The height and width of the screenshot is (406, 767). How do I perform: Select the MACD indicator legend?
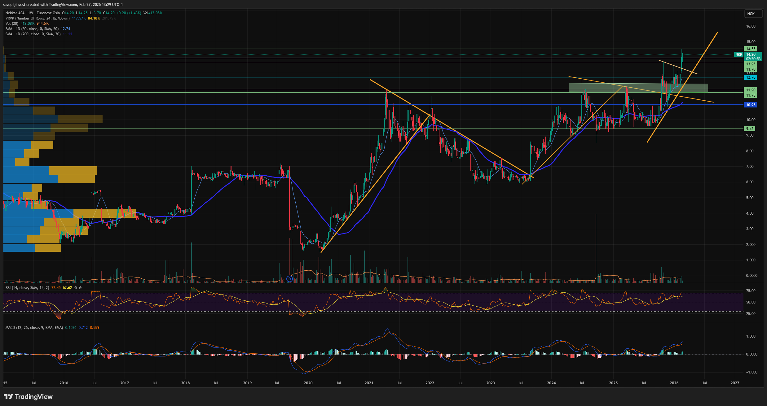click(x=34, y=328)
